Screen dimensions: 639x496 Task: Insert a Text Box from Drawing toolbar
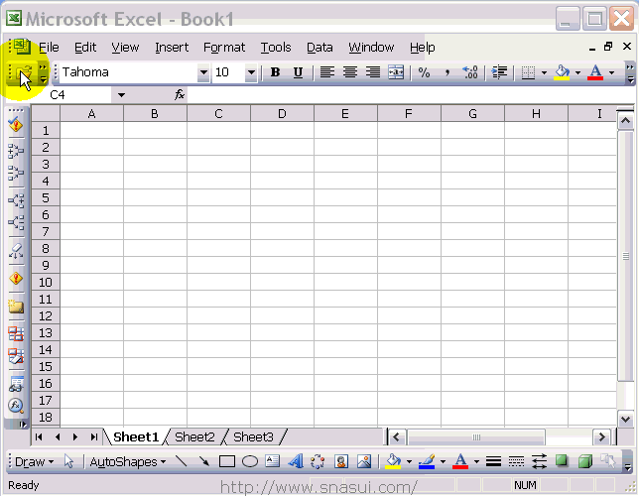(272, 461)
